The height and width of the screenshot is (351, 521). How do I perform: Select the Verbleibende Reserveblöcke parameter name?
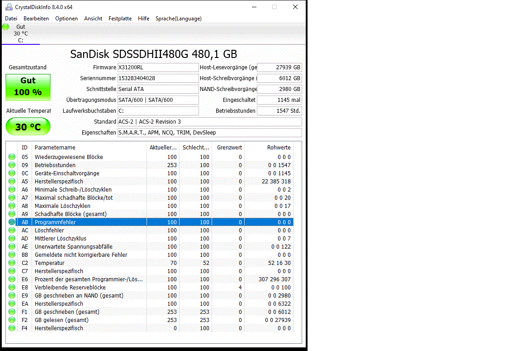[x=70, y=287]
